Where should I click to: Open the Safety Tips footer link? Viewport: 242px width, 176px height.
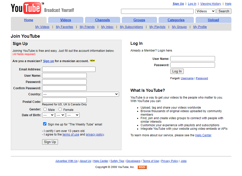pos(117,161)
